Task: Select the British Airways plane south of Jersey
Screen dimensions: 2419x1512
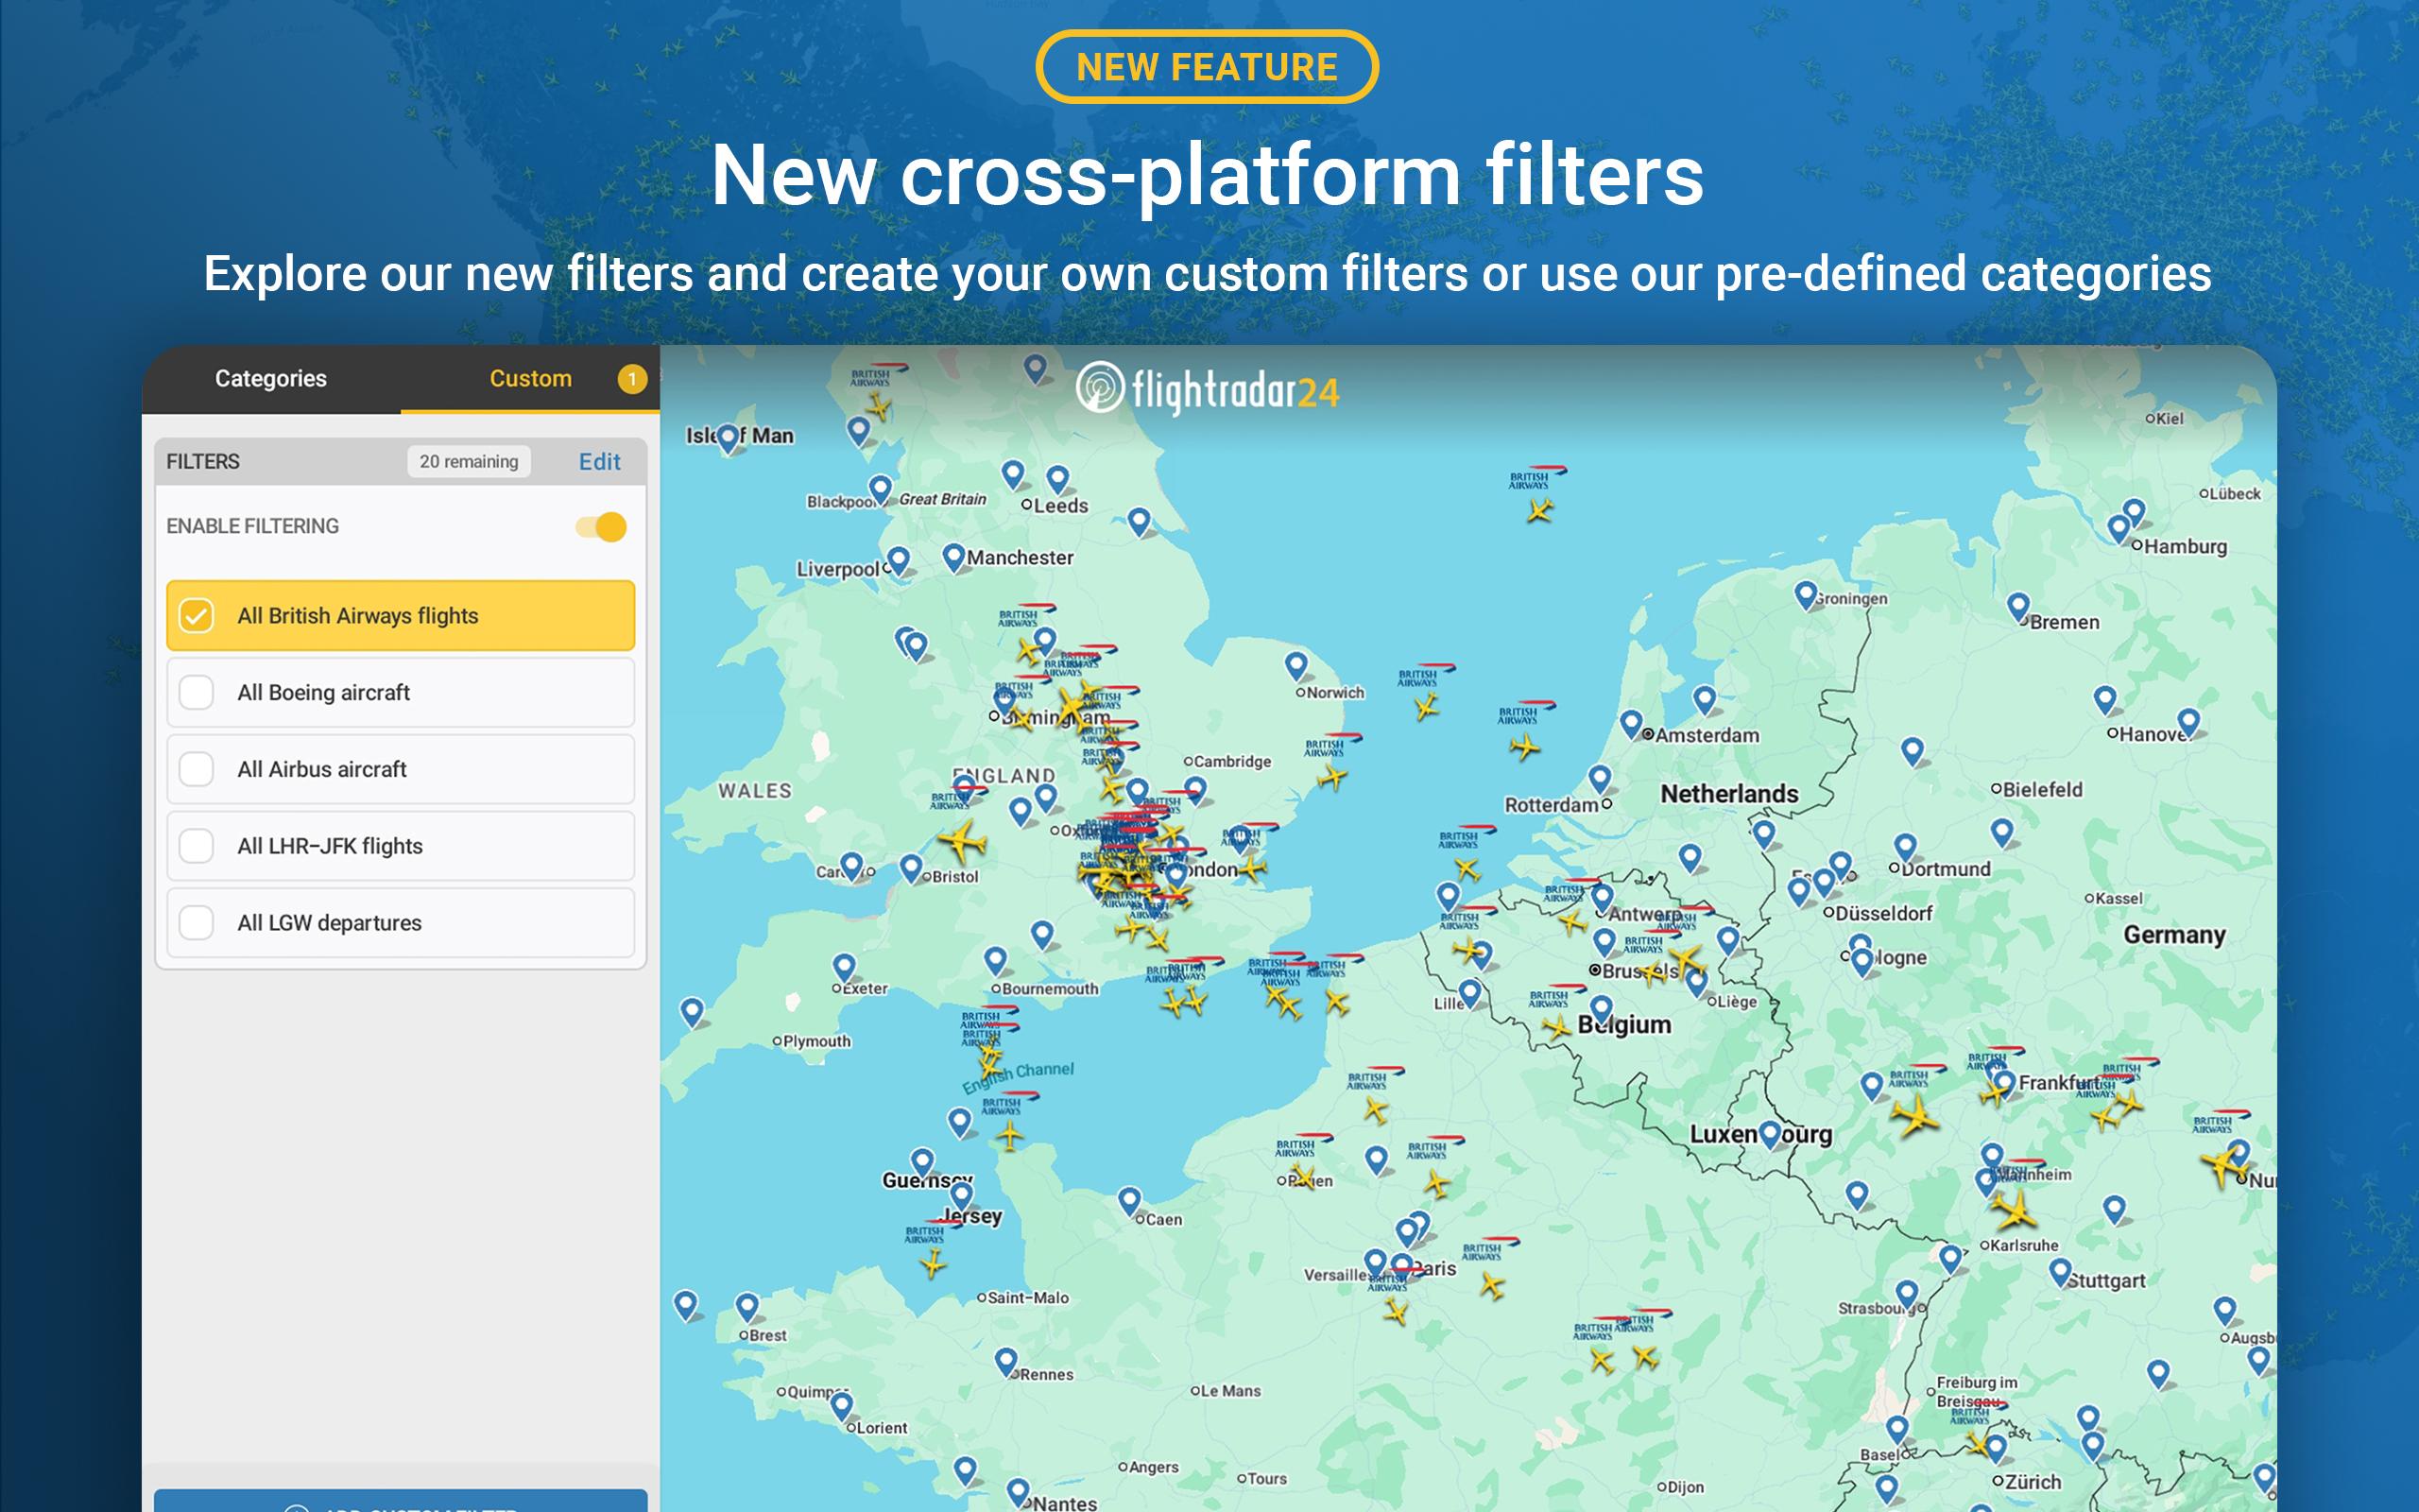Action: [934, 1264]
